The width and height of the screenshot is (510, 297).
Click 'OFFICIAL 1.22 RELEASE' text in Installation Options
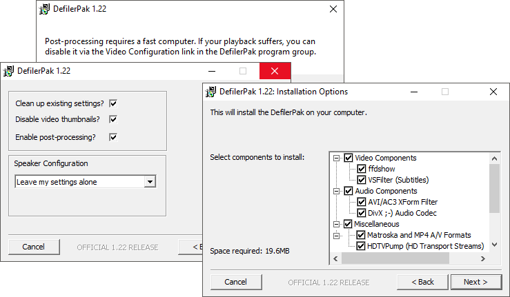tap(328, 283)
